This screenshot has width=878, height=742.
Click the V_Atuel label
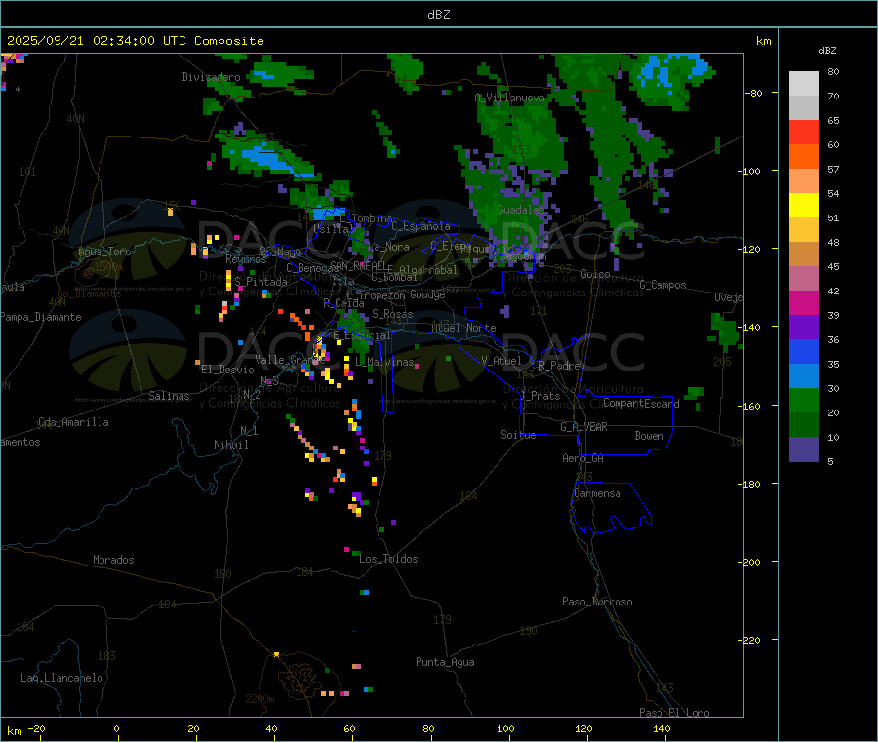point(501,361)
